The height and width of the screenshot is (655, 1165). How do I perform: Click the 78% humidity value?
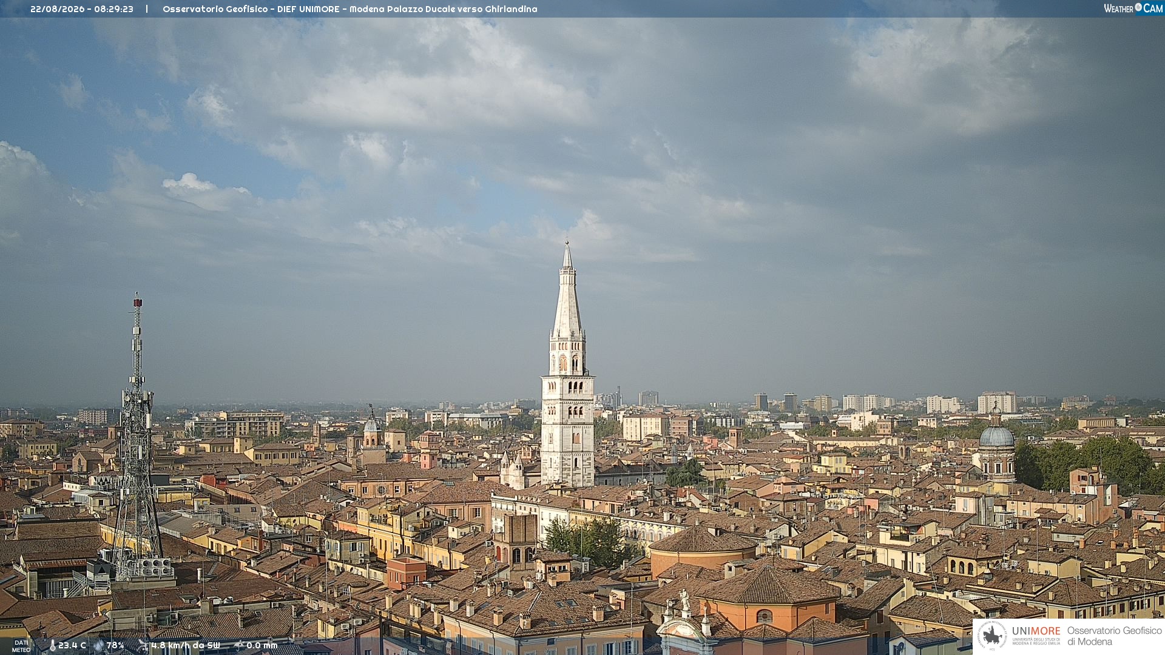115,645
